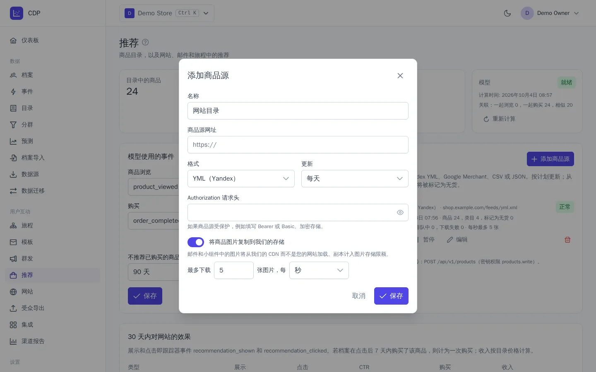Click the Demo Owner avatar
596x372 pixels.
tap(527, 13)
